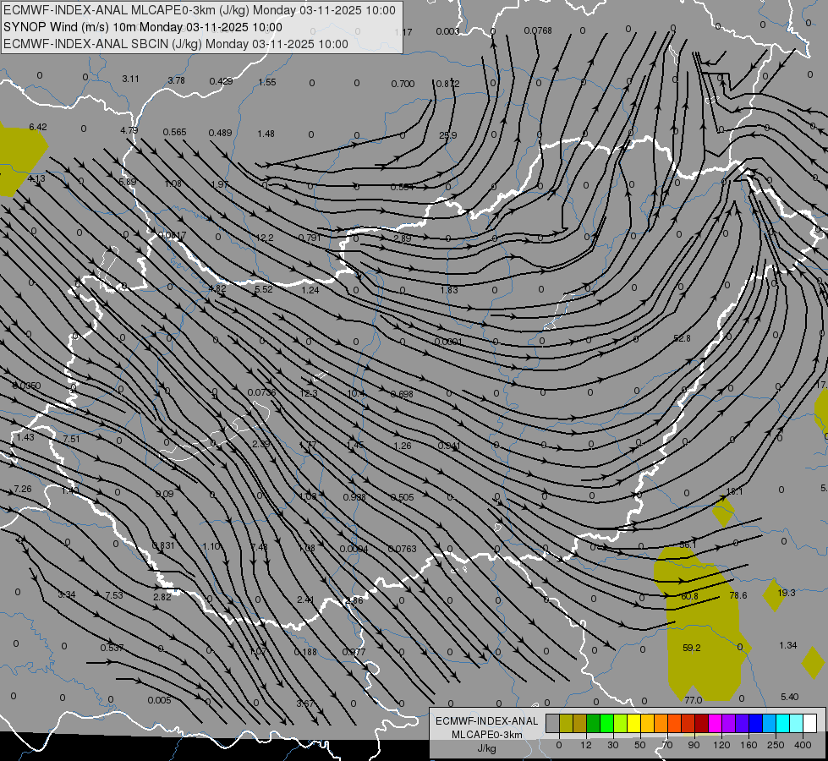
Task: Click the legend label ECMWF-INDEX-ANAL
Action: [487, 721]
